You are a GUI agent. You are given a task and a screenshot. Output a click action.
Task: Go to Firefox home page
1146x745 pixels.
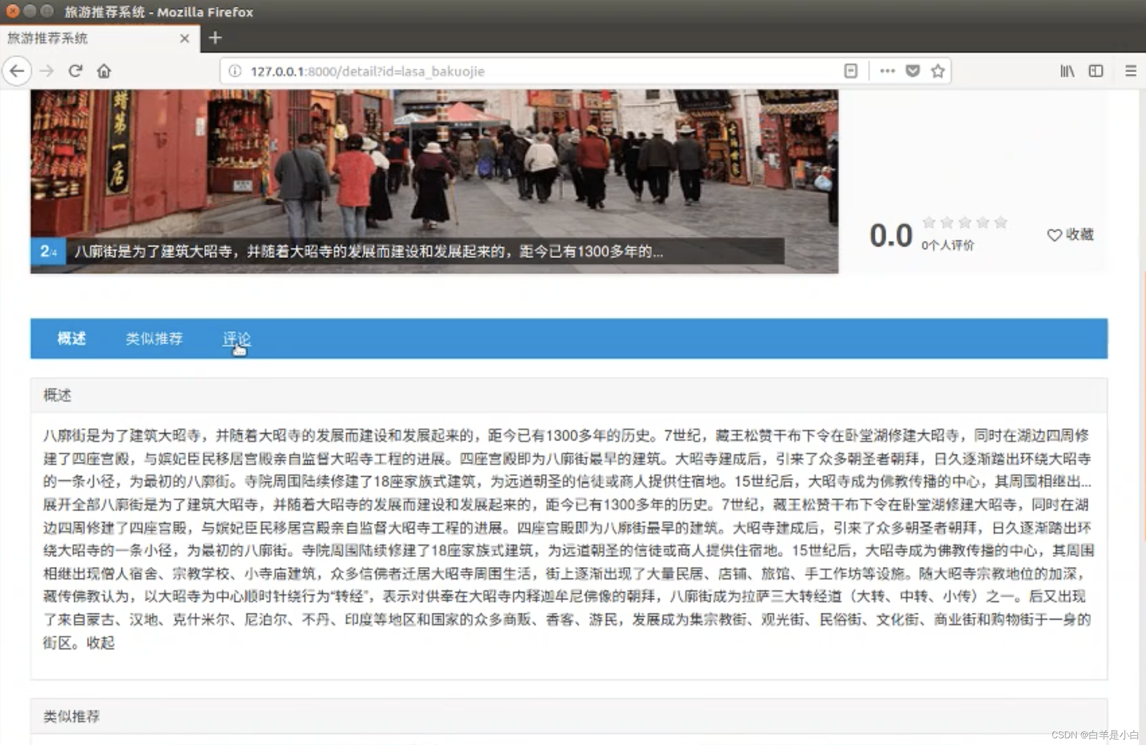pyautogui.click(x=104, y=71)
